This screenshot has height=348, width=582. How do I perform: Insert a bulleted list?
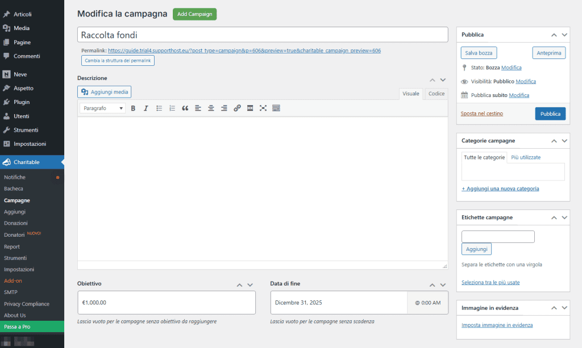tap(159, 108)
